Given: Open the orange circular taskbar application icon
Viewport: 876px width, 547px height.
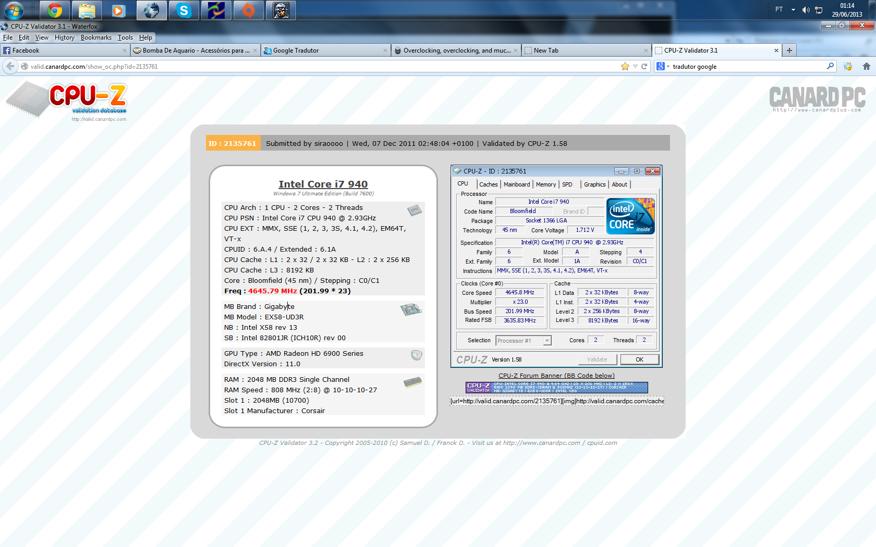Looking at the screenshot, I should click(249, 10).
